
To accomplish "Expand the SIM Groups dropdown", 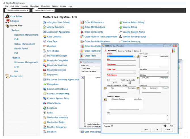I will pos(167,72).
